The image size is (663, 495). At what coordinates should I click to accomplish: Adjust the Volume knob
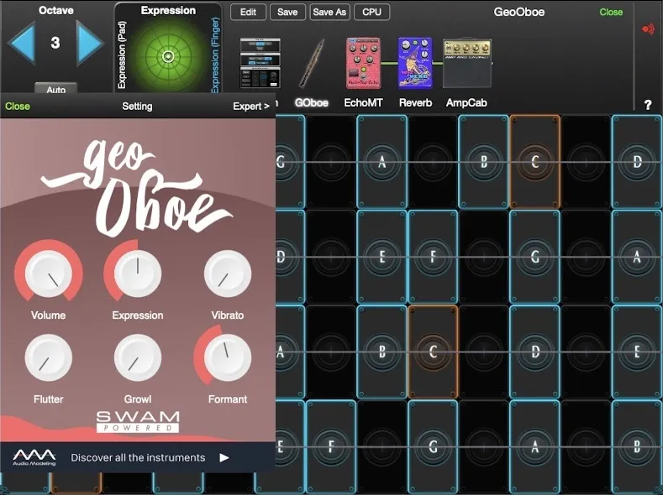click(49, 274)
